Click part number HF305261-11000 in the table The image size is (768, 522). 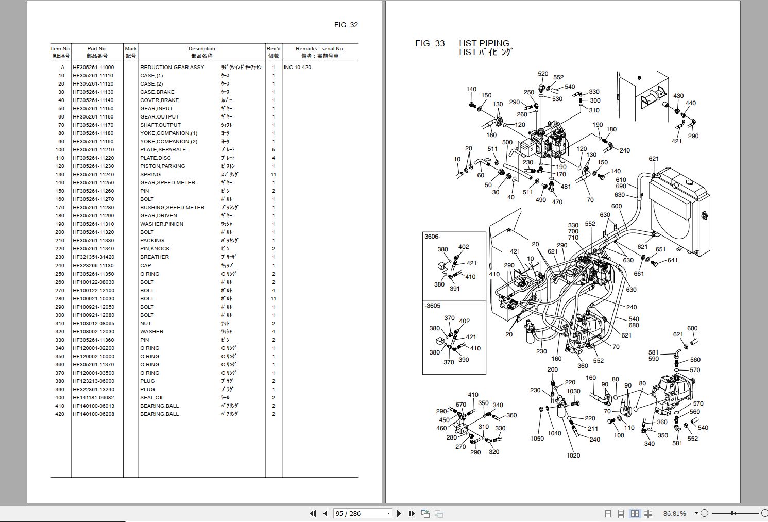point(93,67)
